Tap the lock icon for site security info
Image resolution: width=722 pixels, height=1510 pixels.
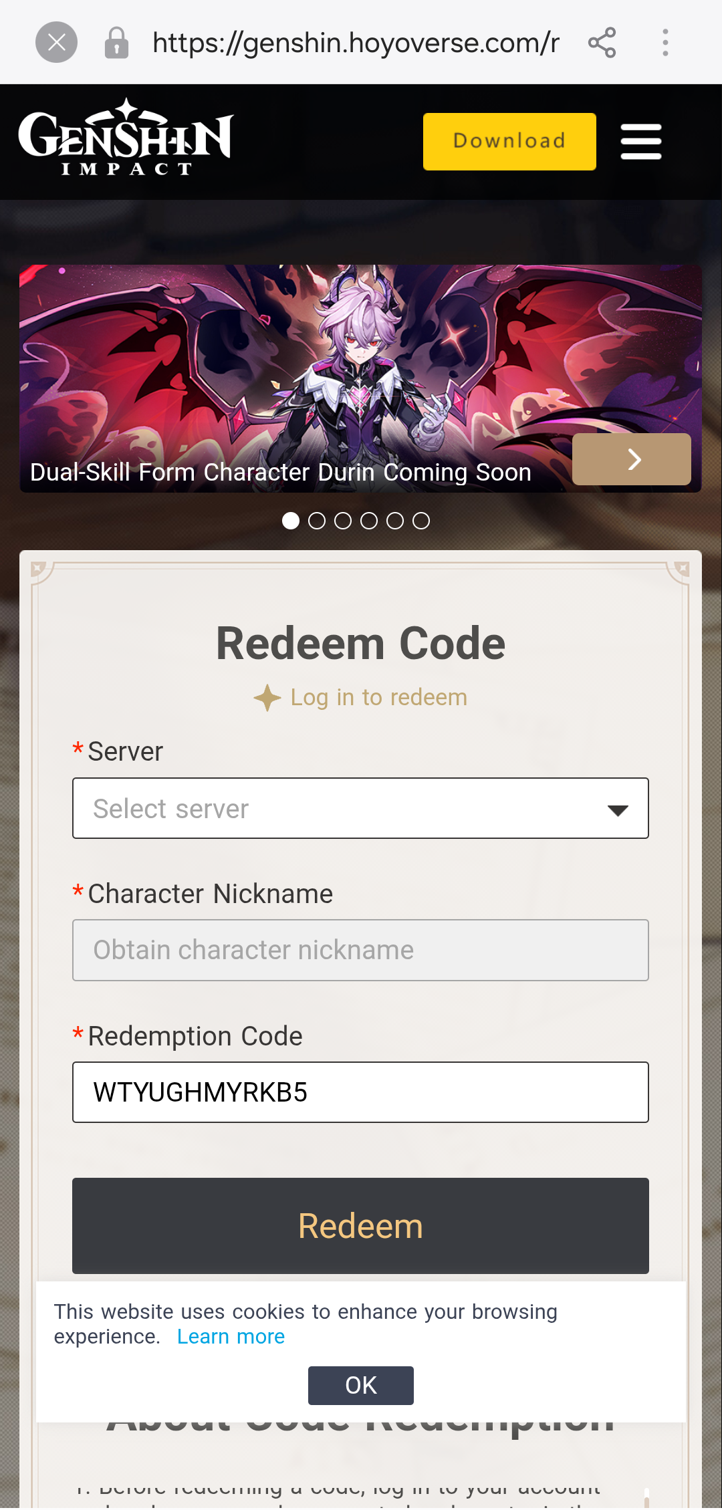[116, 43]
